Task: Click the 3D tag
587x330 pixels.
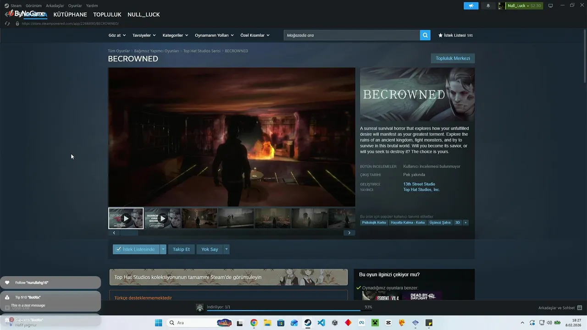Action: [x=457, y=222]
